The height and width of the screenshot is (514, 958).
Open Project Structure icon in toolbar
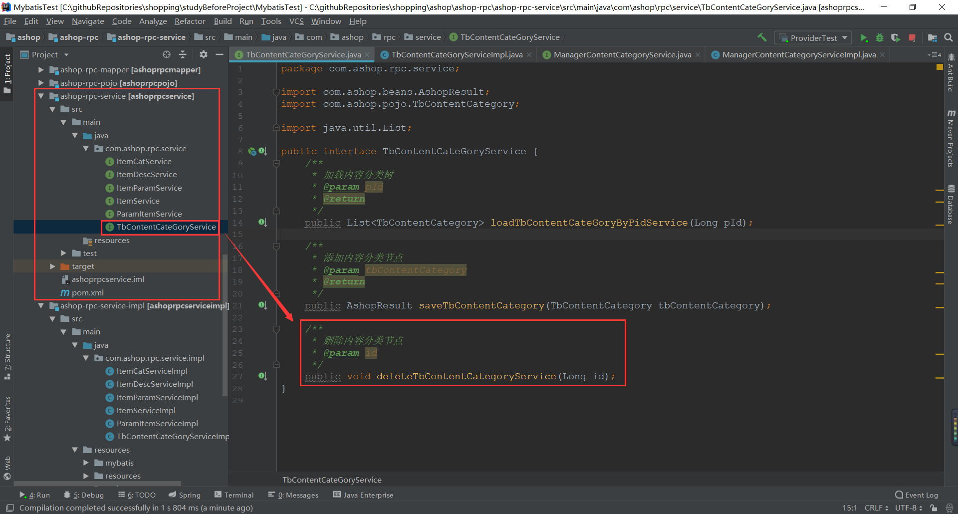[x=932, y=38]
